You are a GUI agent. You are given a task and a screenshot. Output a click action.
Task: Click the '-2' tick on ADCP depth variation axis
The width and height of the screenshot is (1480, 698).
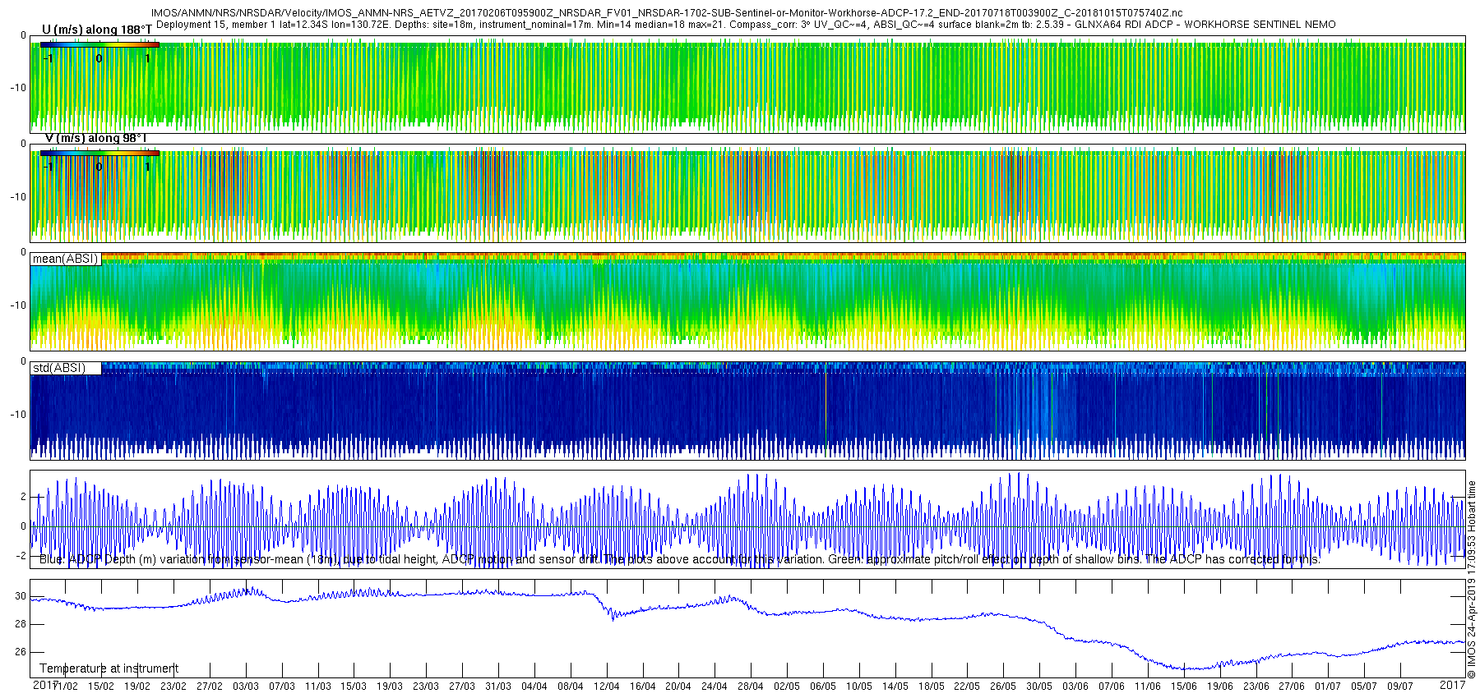(21, 556)
